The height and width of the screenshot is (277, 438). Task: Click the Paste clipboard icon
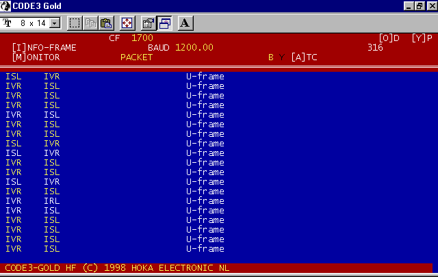[105, 23]
